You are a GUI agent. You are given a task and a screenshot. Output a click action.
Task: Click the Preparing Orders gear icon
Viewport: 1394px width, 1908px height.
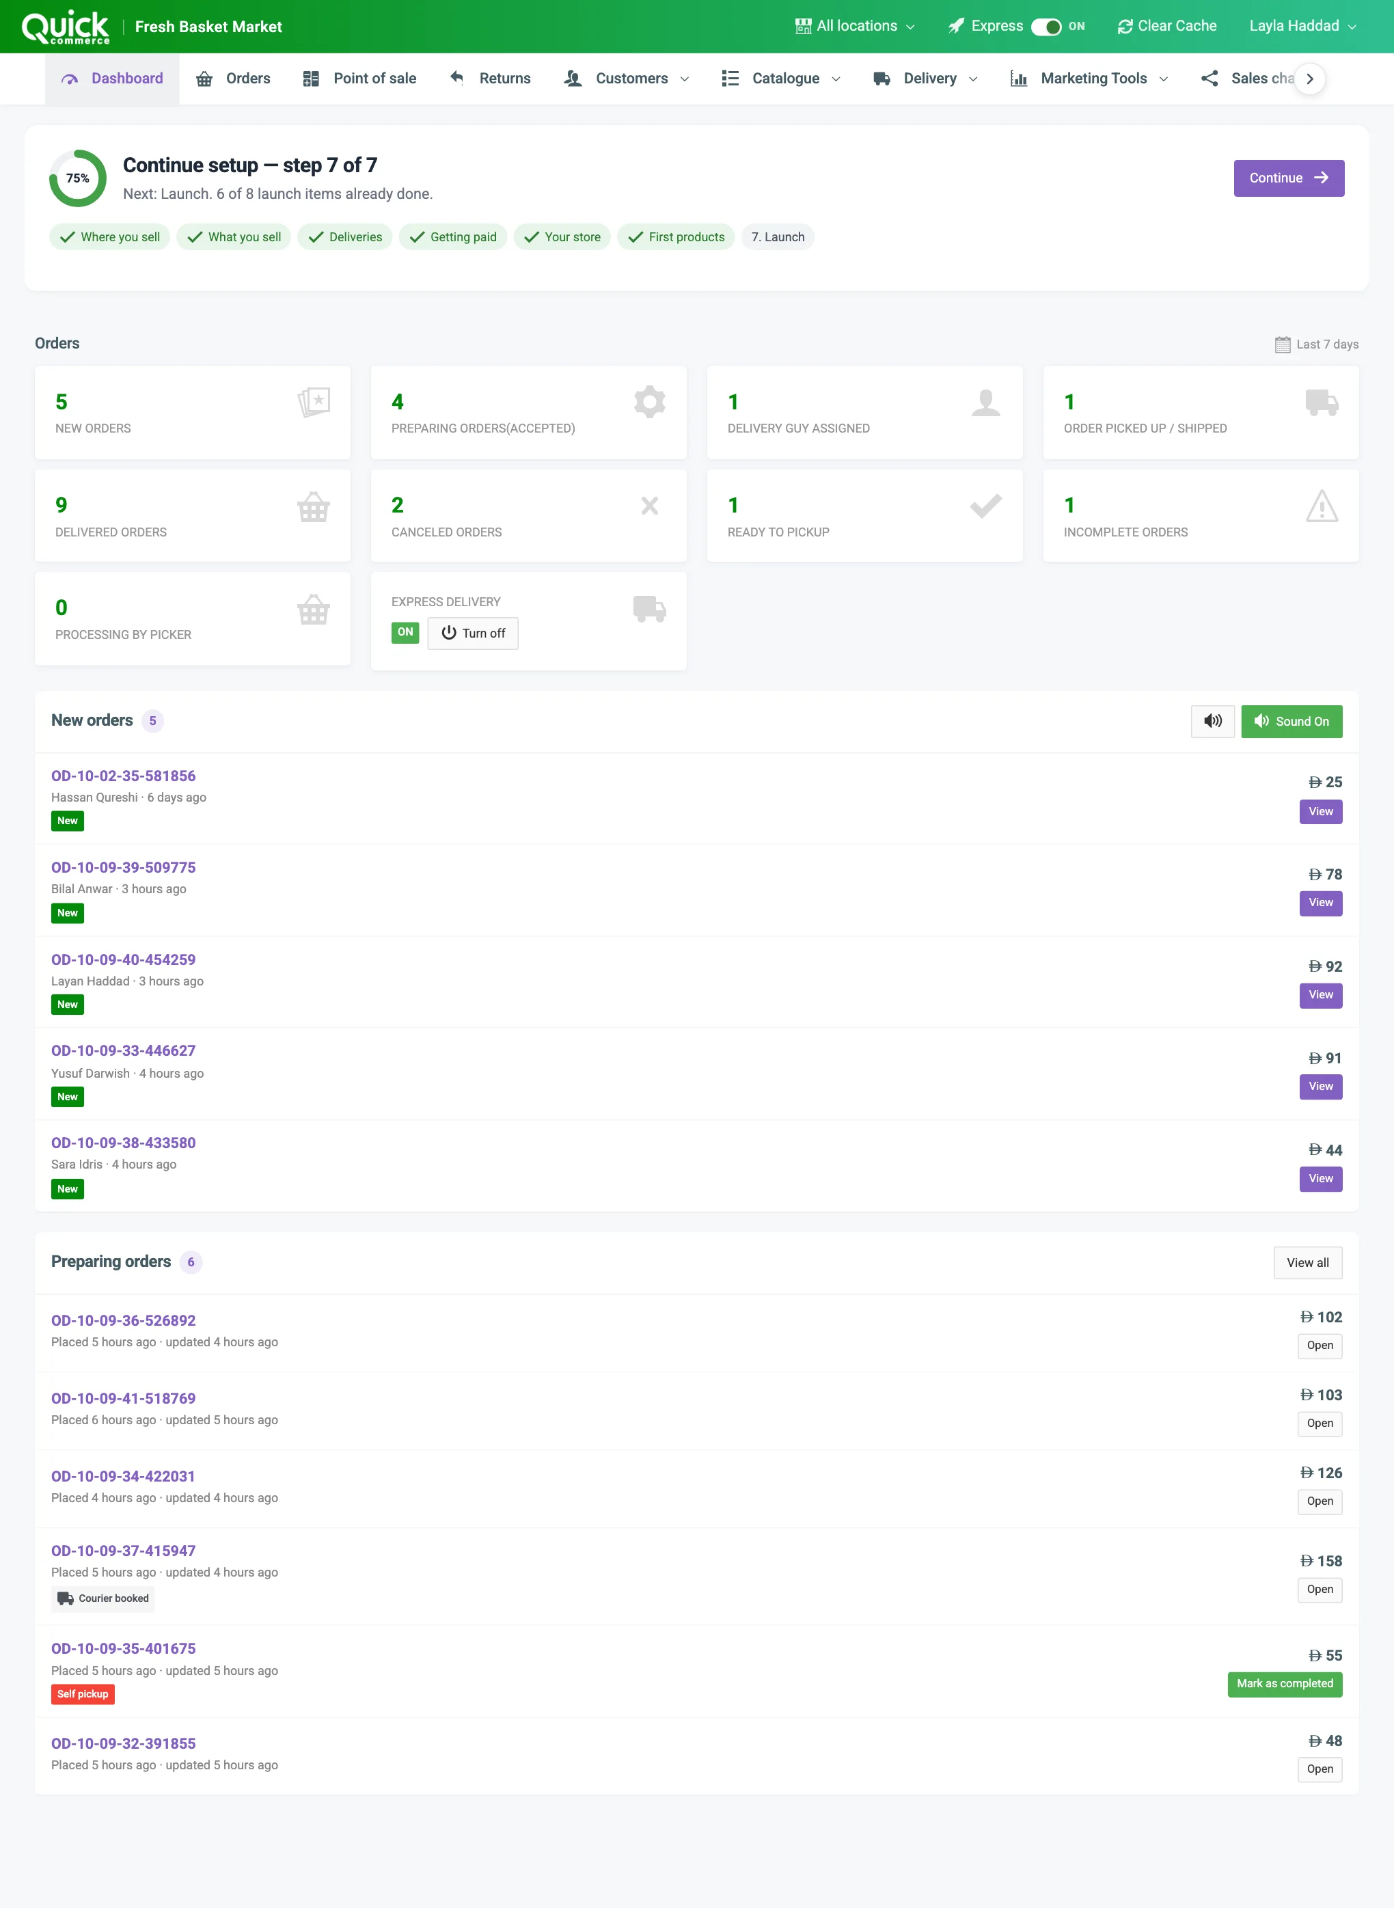649,402
